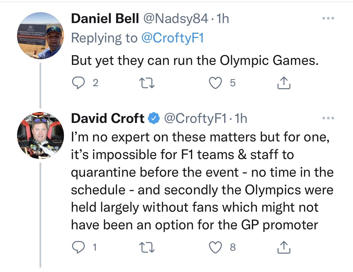The image size is (353, 272).
Task: Click the @CroftyF1 mention link in reply line
Action: pos(173,38)
